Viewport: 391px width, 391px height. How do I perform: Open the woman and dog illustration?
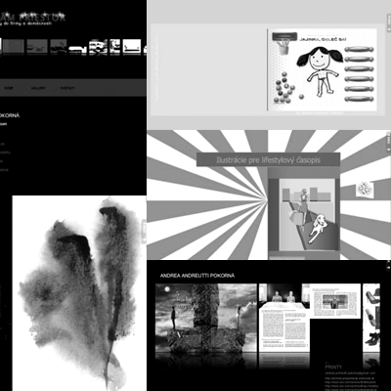pos(307,215)
